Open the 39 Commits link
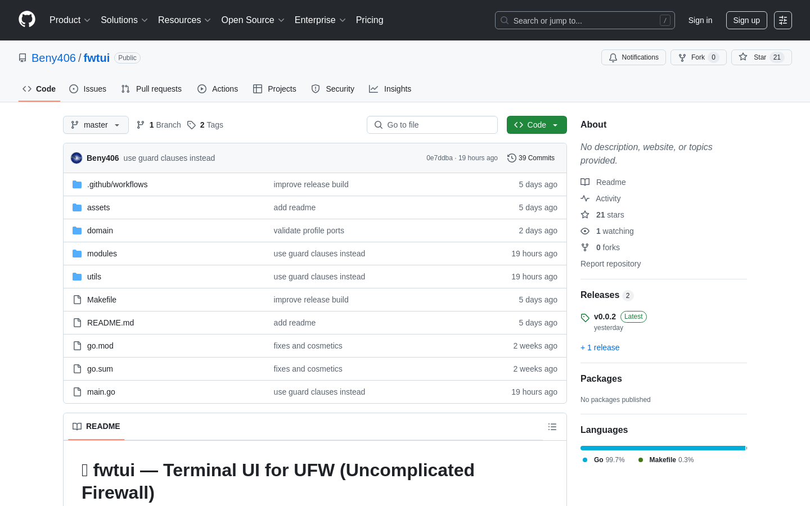Screen dimensions: 810x506 (x=531, y=158)
